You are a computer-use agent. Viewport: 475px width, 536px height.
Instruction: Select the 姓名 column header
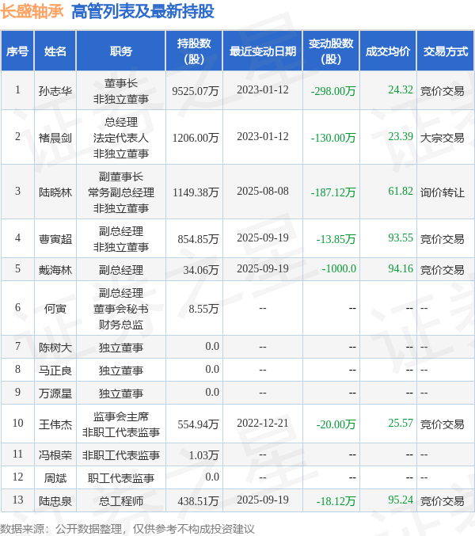(55, 51)
